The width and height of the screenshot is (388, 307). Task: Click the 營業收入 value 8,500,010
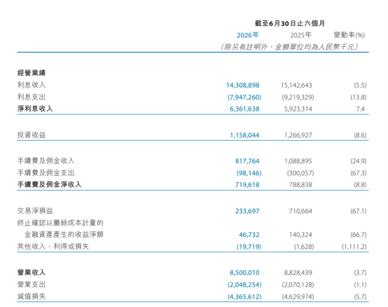244,273
